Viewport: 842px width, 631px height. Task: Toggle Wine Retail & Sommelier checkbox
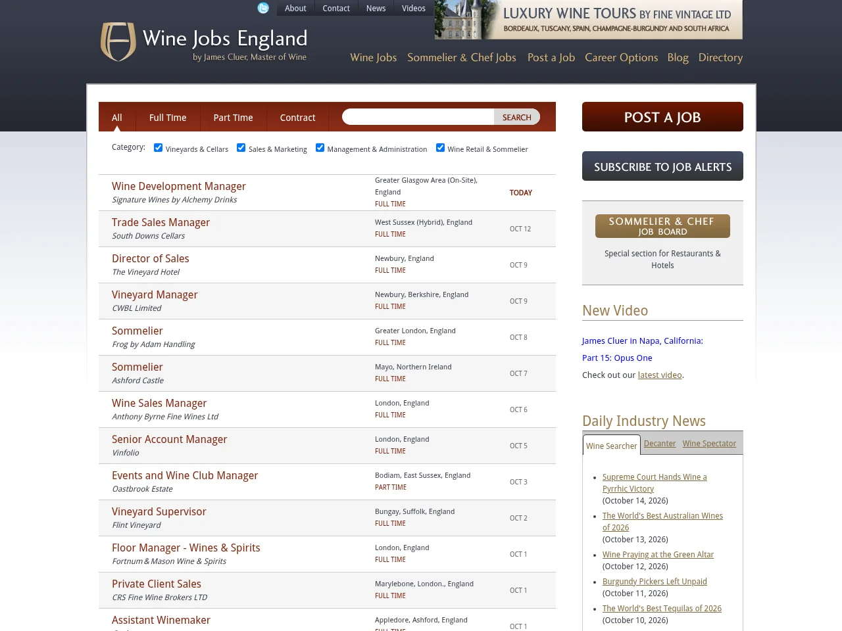pos(440,148)
